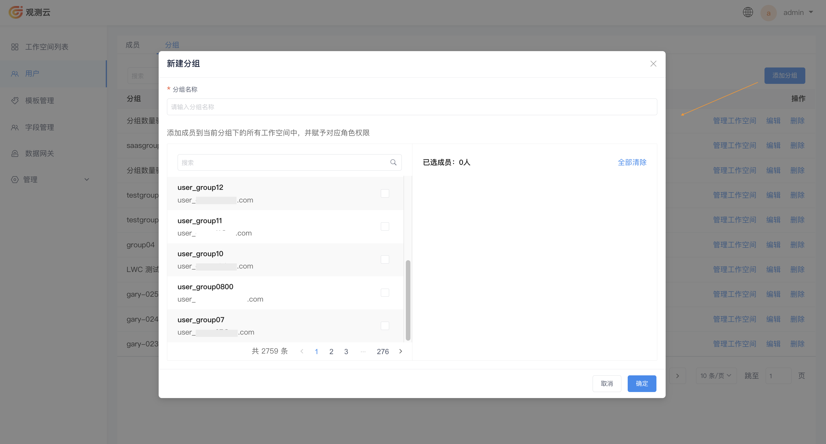This screenshot has width=826, height=444.
Task: Select 用户 in the sidebar
Action: coord(53,74)
